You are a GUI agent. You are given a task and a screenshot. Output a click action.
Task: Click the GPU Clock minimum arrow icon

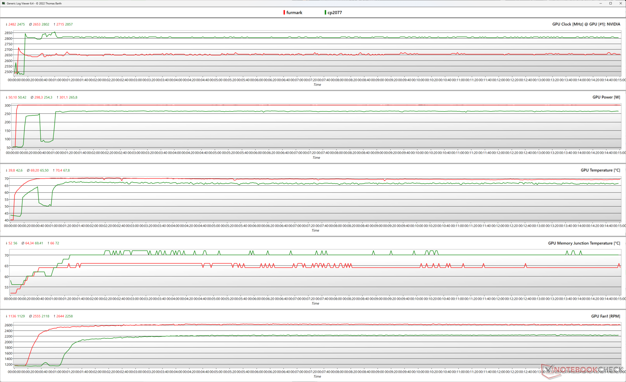[7, 24]
